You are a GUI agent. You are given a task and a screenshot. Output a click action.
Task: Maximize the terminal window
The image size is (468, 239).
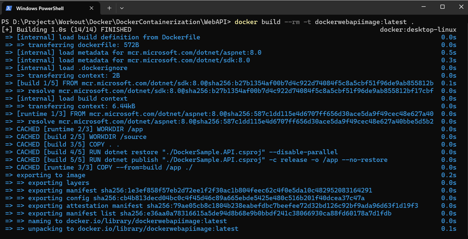(x=442, y=7)
